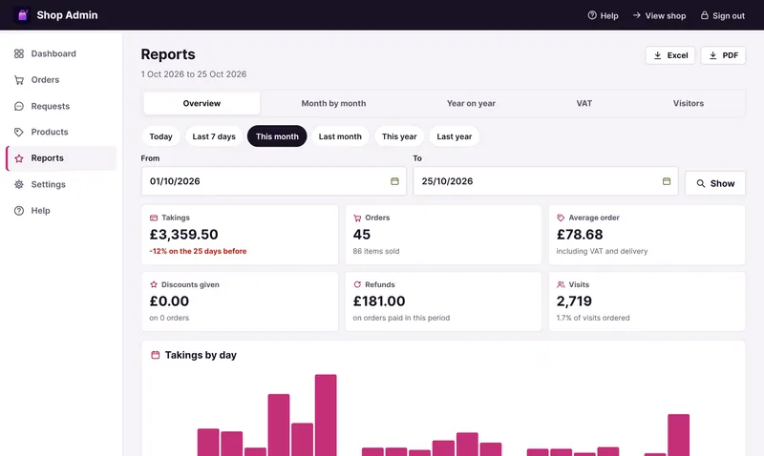Open Orders in the sidebar

(x=61, y=80)
